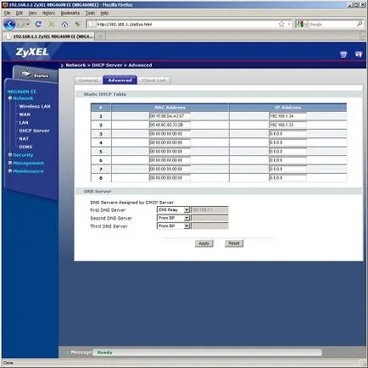
Task: Open the ZyXEL wizard icon in header
Action: pos(343,54)
